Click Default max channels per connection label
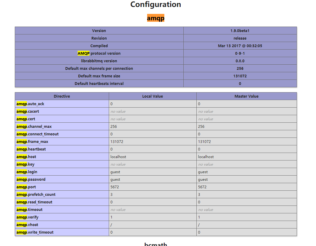Viewport: 316px width, 246px height. click(x=99, y=69)
